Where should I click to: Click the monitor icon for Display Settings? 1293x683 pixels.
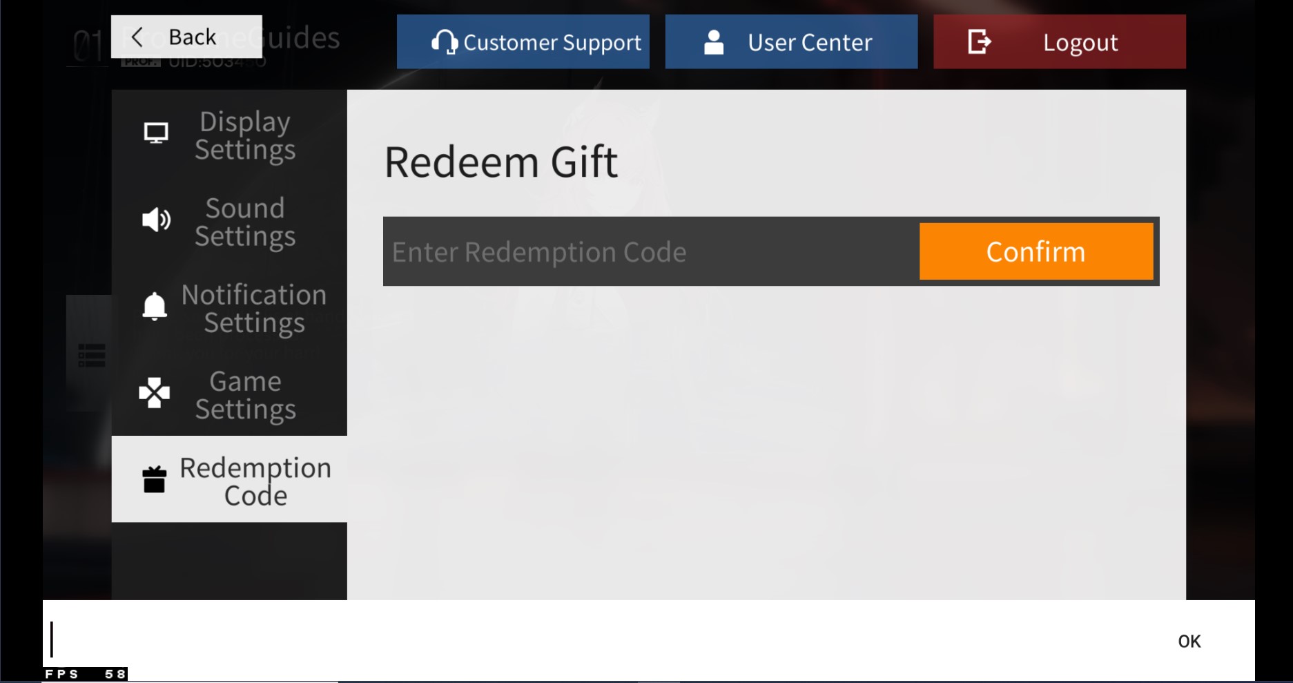[x=156, y=133]
